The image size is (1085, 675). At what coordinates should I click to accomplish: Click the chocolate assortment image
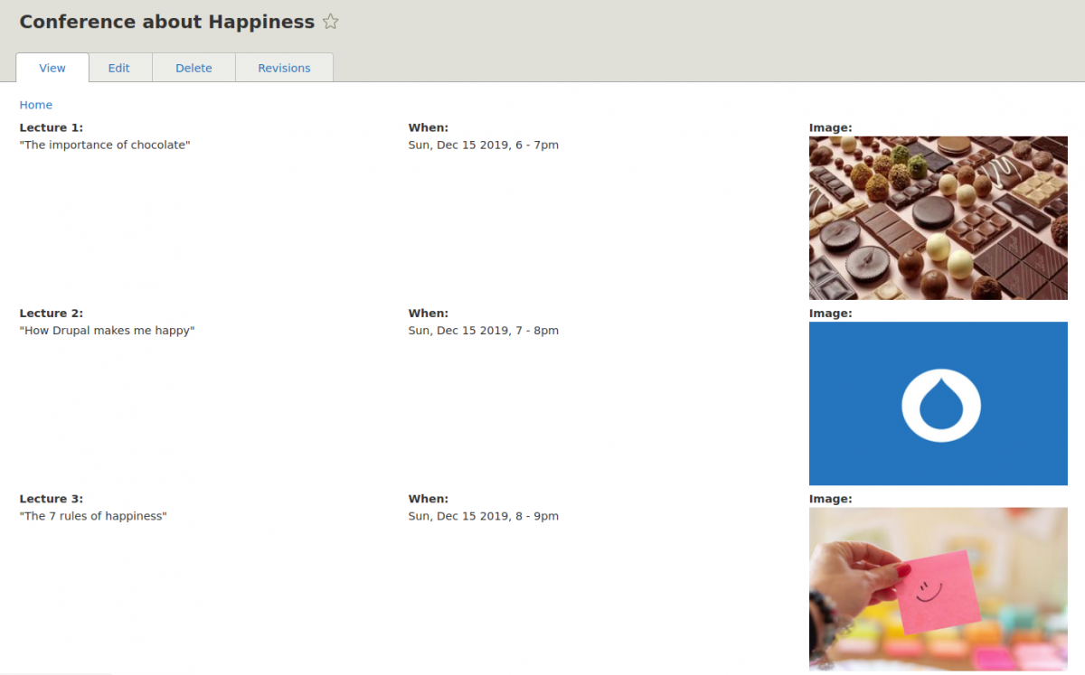click(939, 218)
